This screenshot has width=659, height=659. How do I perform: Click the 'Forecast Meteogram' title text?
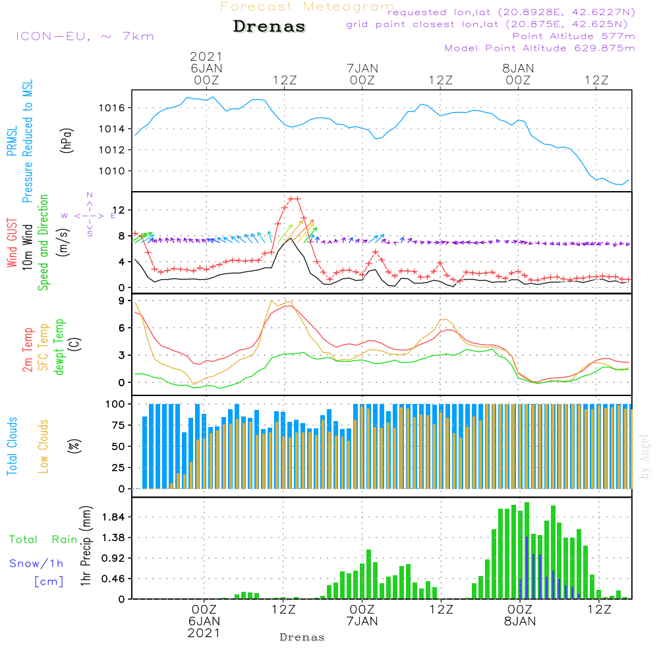coord(307,7)
